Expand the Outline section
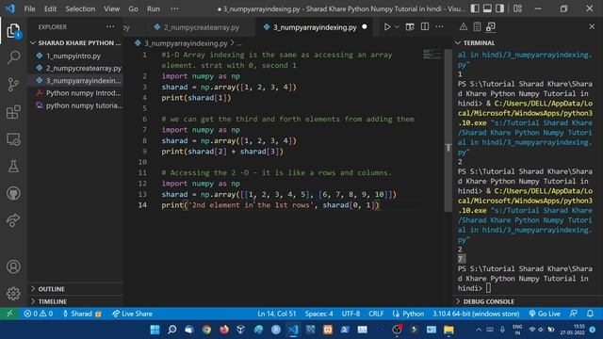603x339 pixels. click(75, 289)
